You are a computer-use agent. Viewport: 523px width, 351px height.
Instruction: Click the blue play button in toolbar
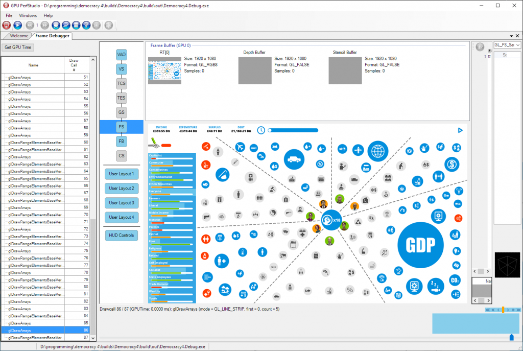click(18, 25)
